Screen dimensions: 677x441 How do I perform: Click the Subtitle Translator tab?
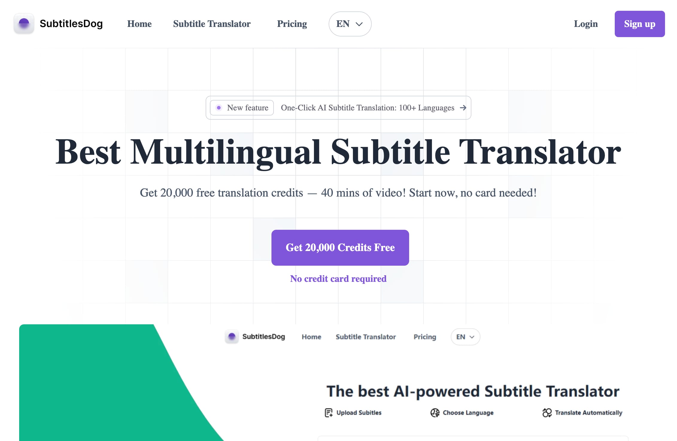click(x=212, y=23)
